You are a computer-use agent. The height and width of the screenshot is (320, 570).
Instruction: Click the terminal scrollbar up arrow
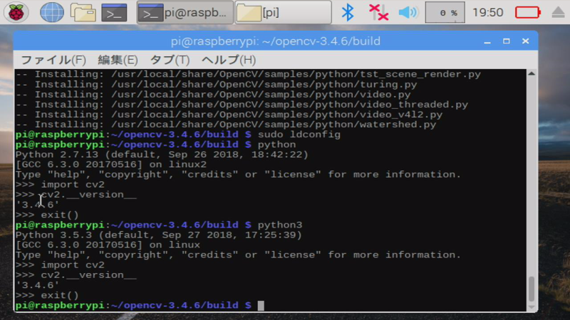coord(532,74)
